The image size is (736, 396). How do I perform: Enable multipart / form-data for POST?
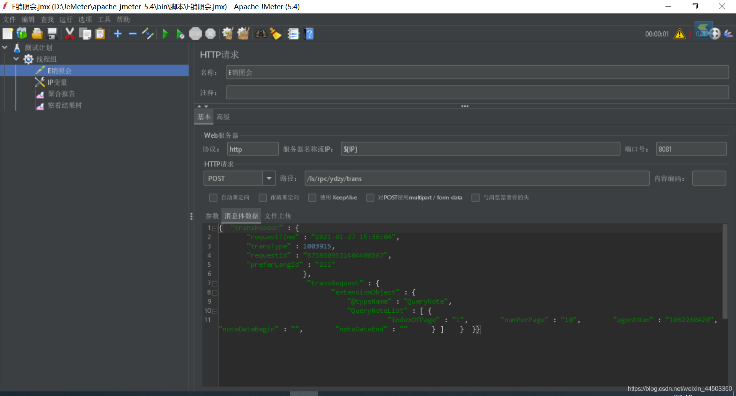click(x=370, y=198)
